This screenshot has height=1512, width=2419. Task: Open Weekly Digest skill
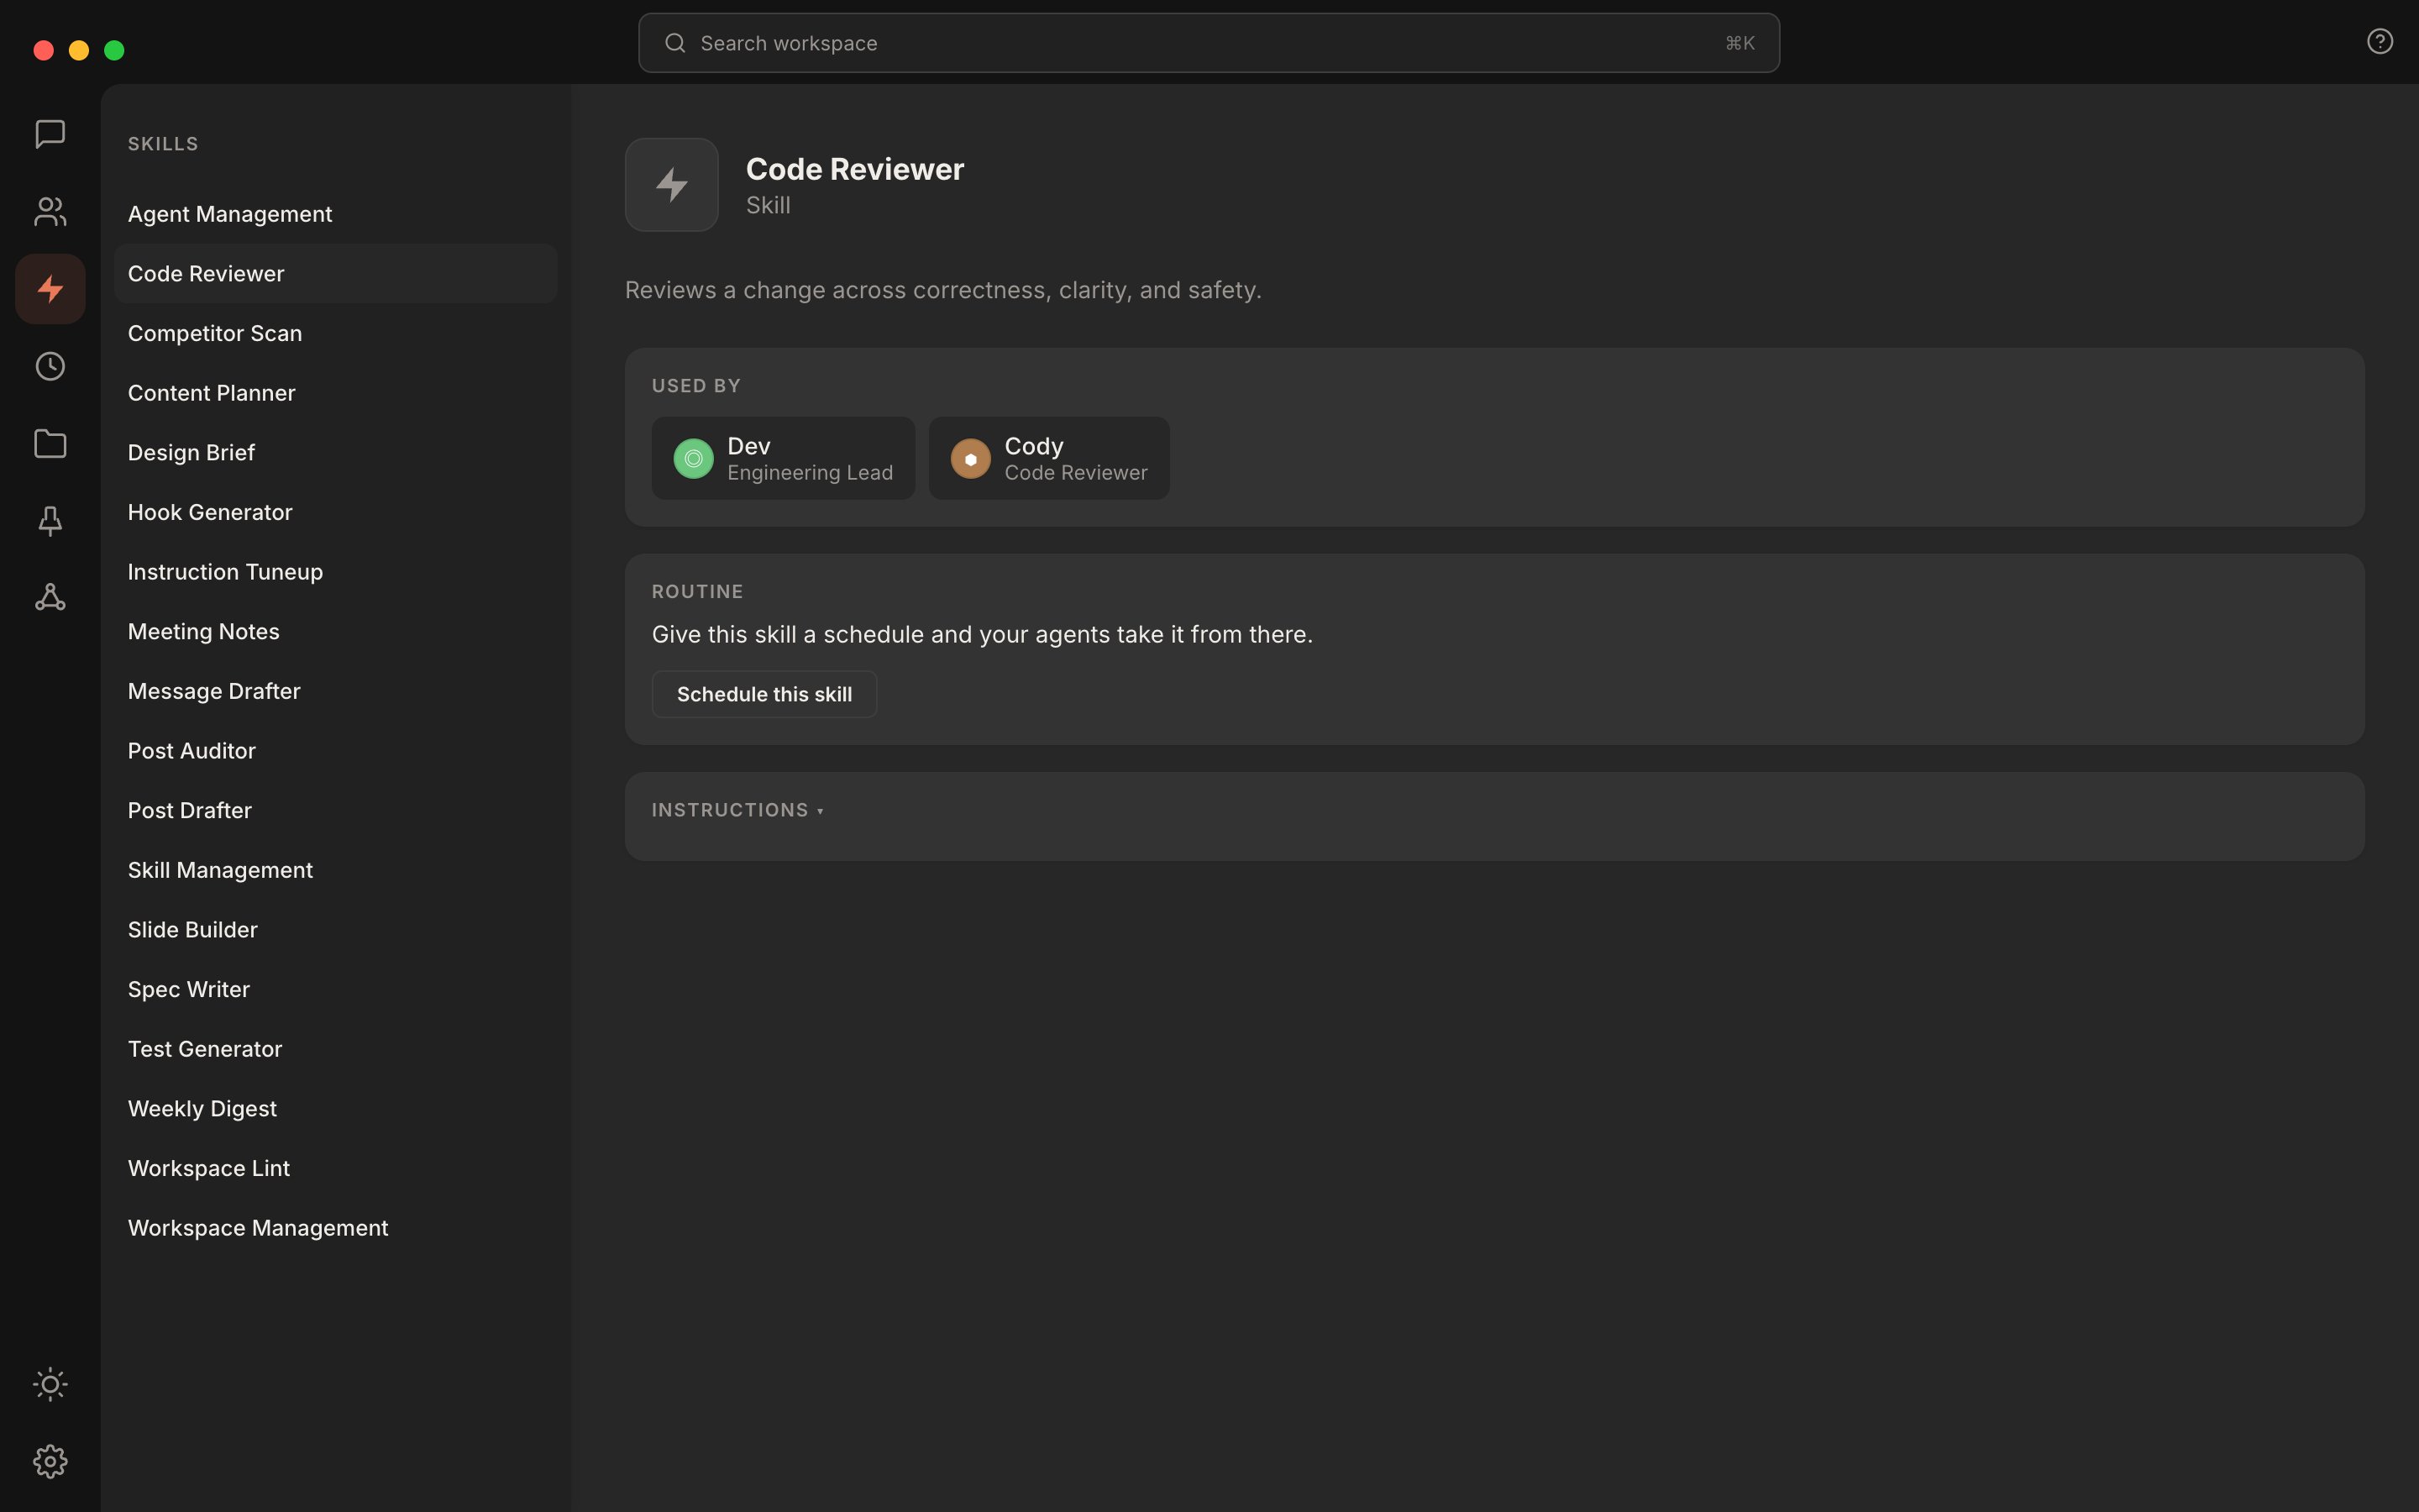[x=336, y=1109]
